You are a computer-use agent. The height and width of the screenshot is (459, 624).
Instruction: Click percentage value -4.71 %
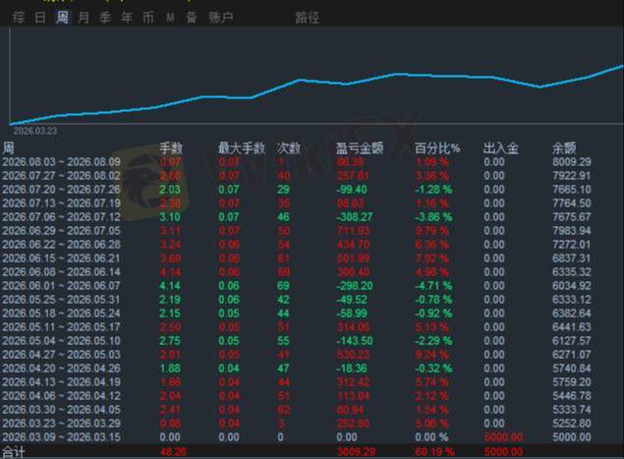(433, 286)
